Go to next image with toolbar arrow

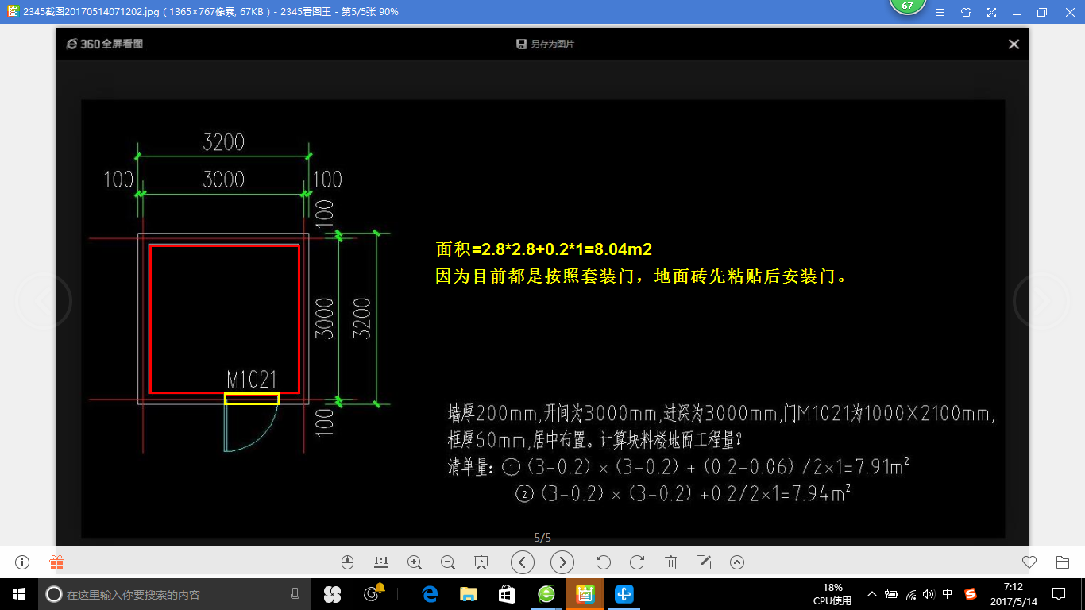[x=562, y=562]
